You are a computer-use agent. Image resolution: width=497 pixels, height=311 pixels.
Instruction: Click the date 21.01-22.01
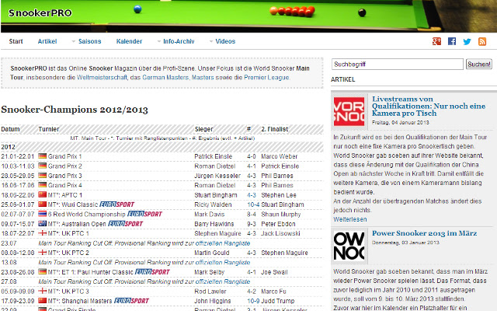pos(17,156)
